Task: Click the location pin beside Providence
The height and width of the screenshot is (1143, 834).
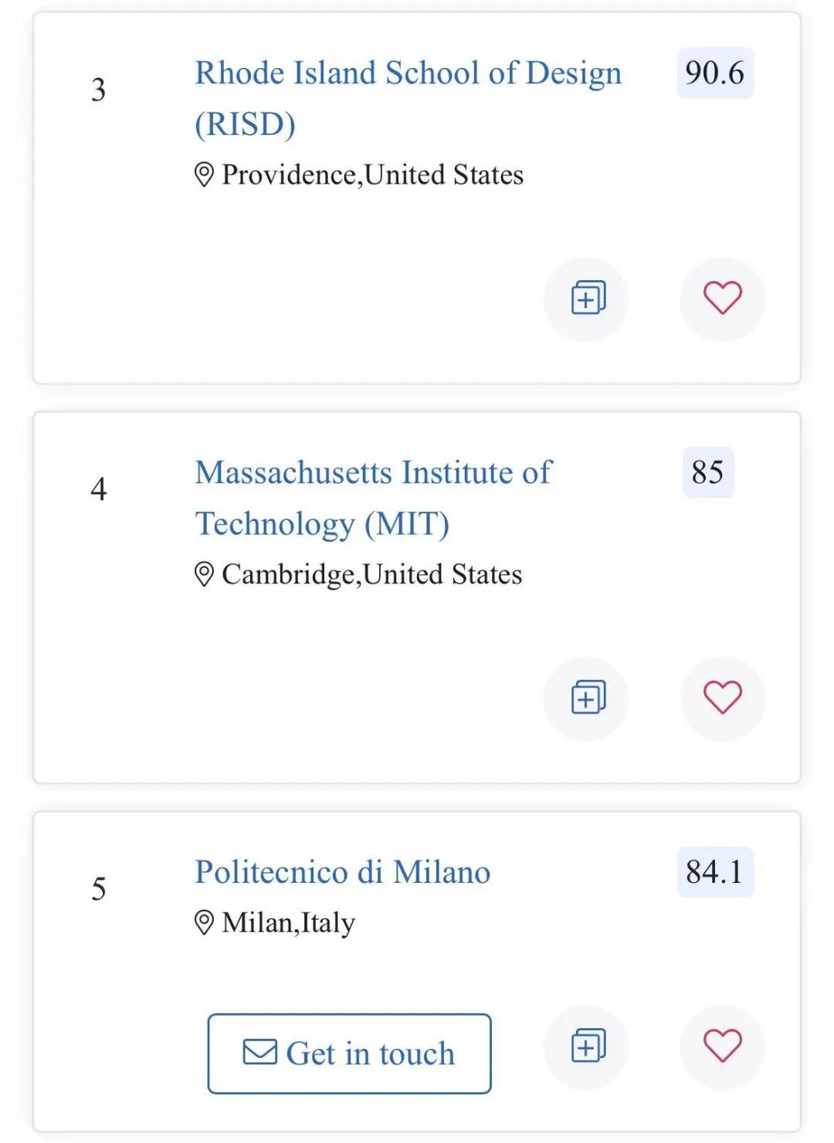Action: pos(204,175)
